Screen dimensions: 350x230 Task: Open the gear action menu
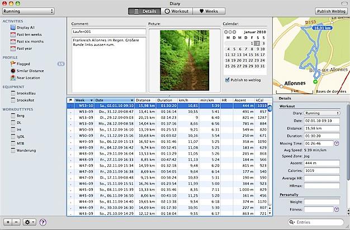30,222
